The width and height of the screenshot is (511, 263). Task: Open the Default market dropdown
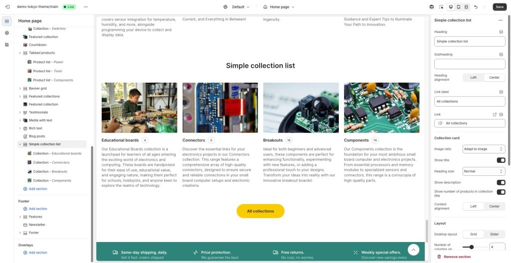[237, 7]
